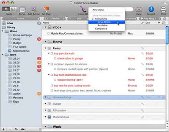169x132 pixels.
Task: Collapse the Home section header in outline
Action: point(45,42)
